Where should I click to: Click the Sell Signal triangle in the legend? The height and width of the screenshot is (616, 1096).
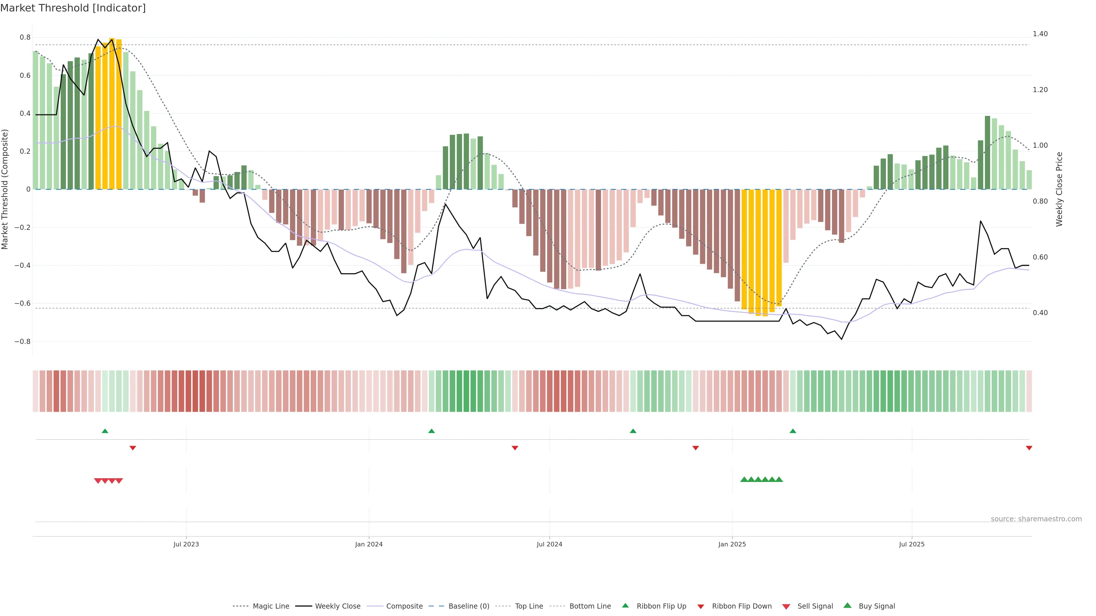tap(786, 606)
